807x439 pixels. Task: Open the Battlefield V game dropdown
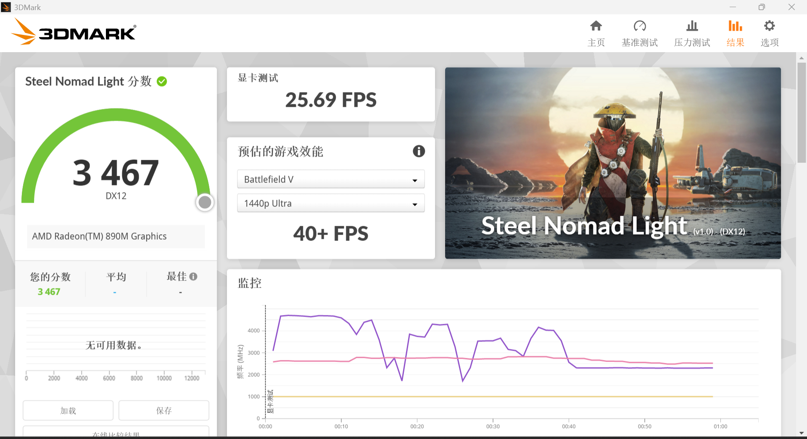331,179
